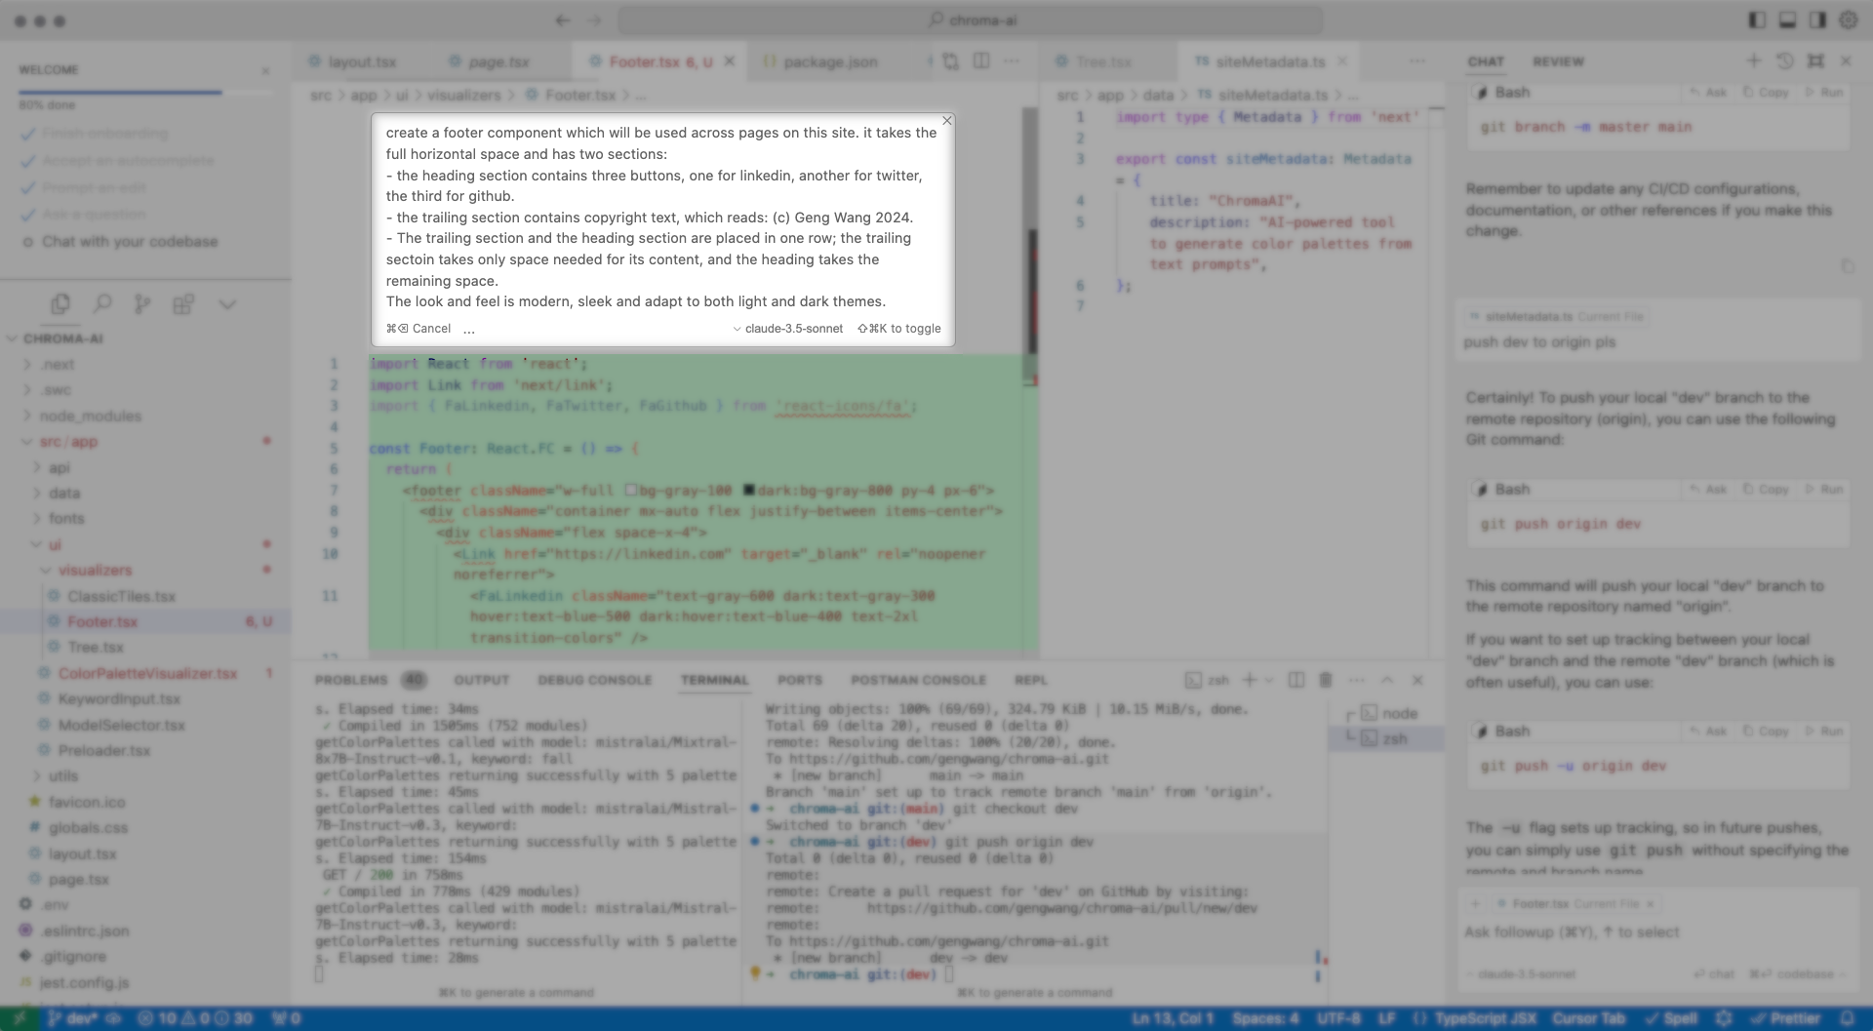Image resolution: width=1873 pixels, height=1031 pixels.
Task: Click Prettier in the status bar
Action: coord(1786,1018)
